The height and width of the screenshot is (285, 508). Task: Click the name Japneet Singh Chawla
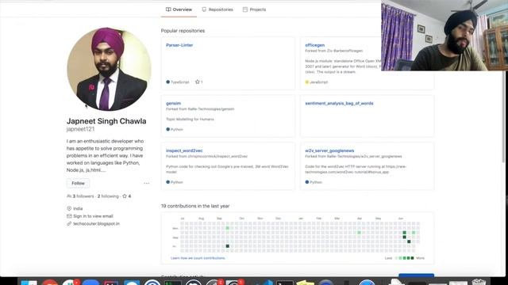point(106,121)
